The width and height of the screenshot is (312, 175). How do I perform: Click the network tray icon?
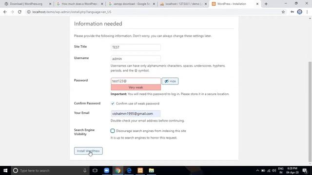[269, 171]
